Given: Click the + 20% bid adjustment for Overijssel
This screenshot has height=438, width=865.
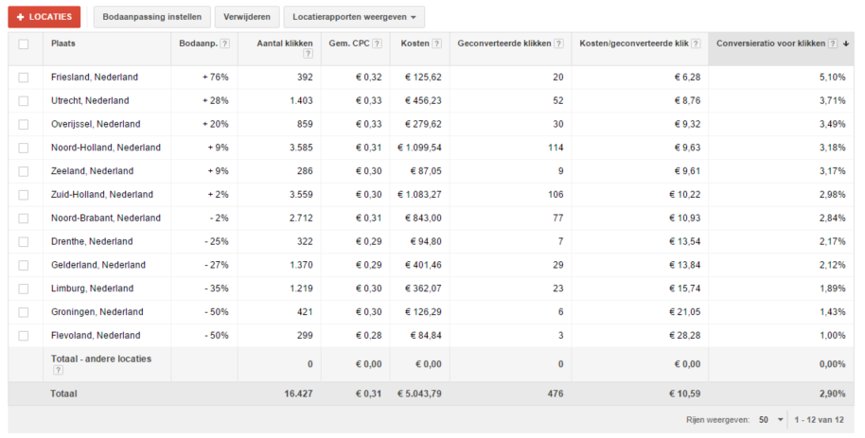Looking at the screenshot, I should click(x=215, y=124).
